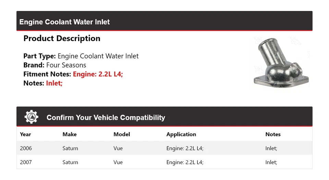Click the Model column header
Screen dimensions: 329x180
pos(122,134)
